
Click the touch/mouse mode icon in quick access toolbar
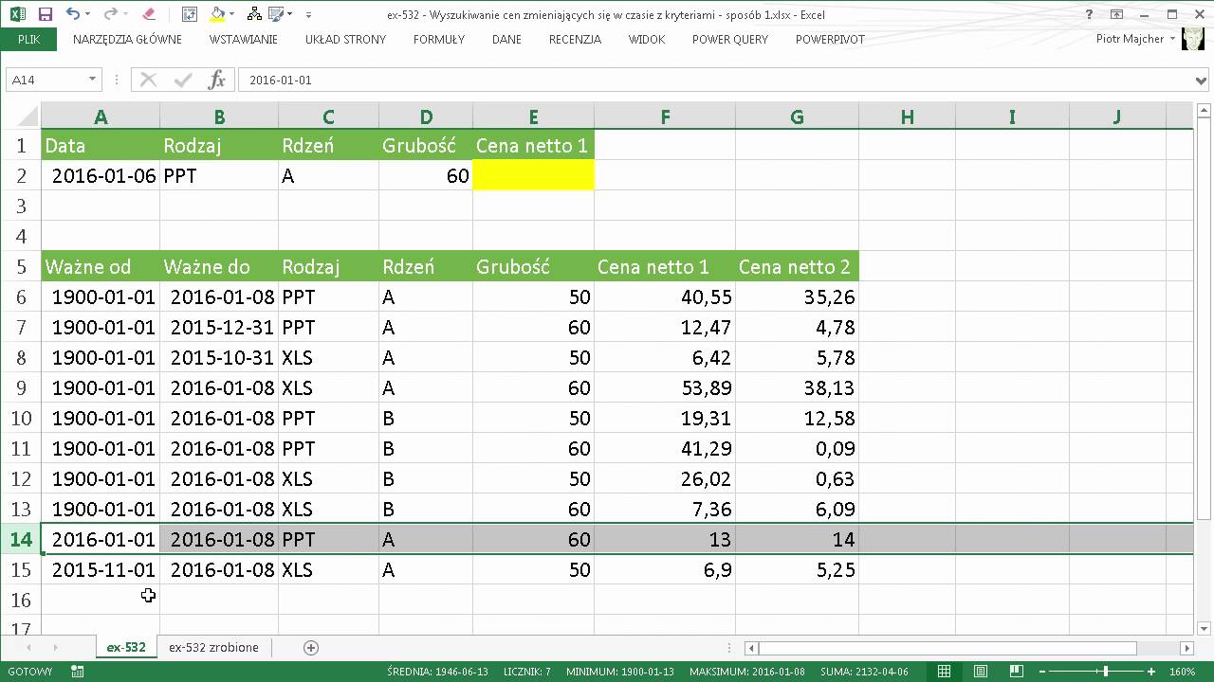[276, 14]
